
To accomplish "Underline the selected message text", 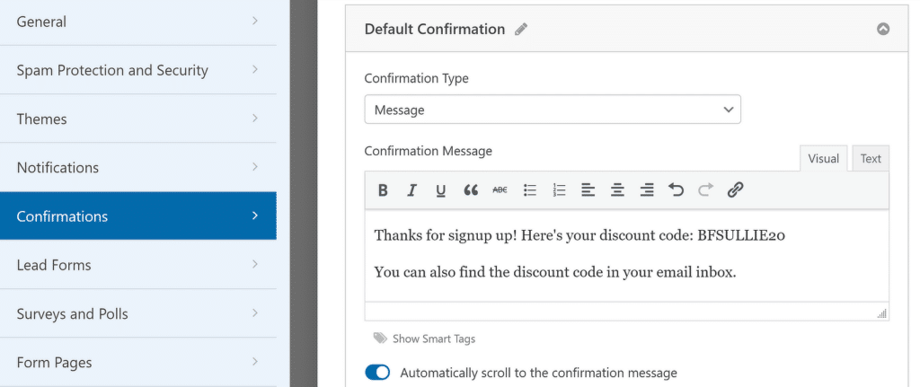I will pyautogui.click(x=441, y=190).
